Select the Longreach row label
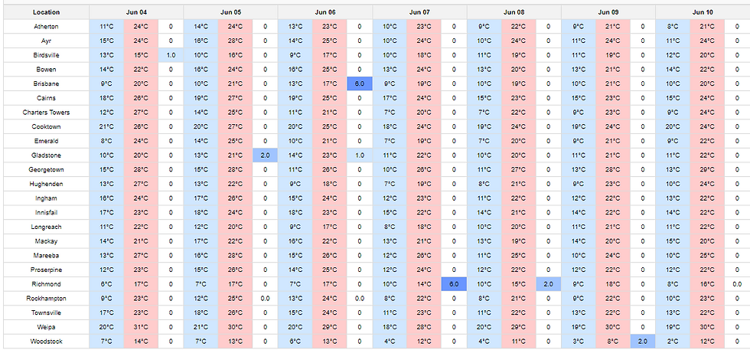This screenshot has height=350, width=750. (x=47, y=227)
